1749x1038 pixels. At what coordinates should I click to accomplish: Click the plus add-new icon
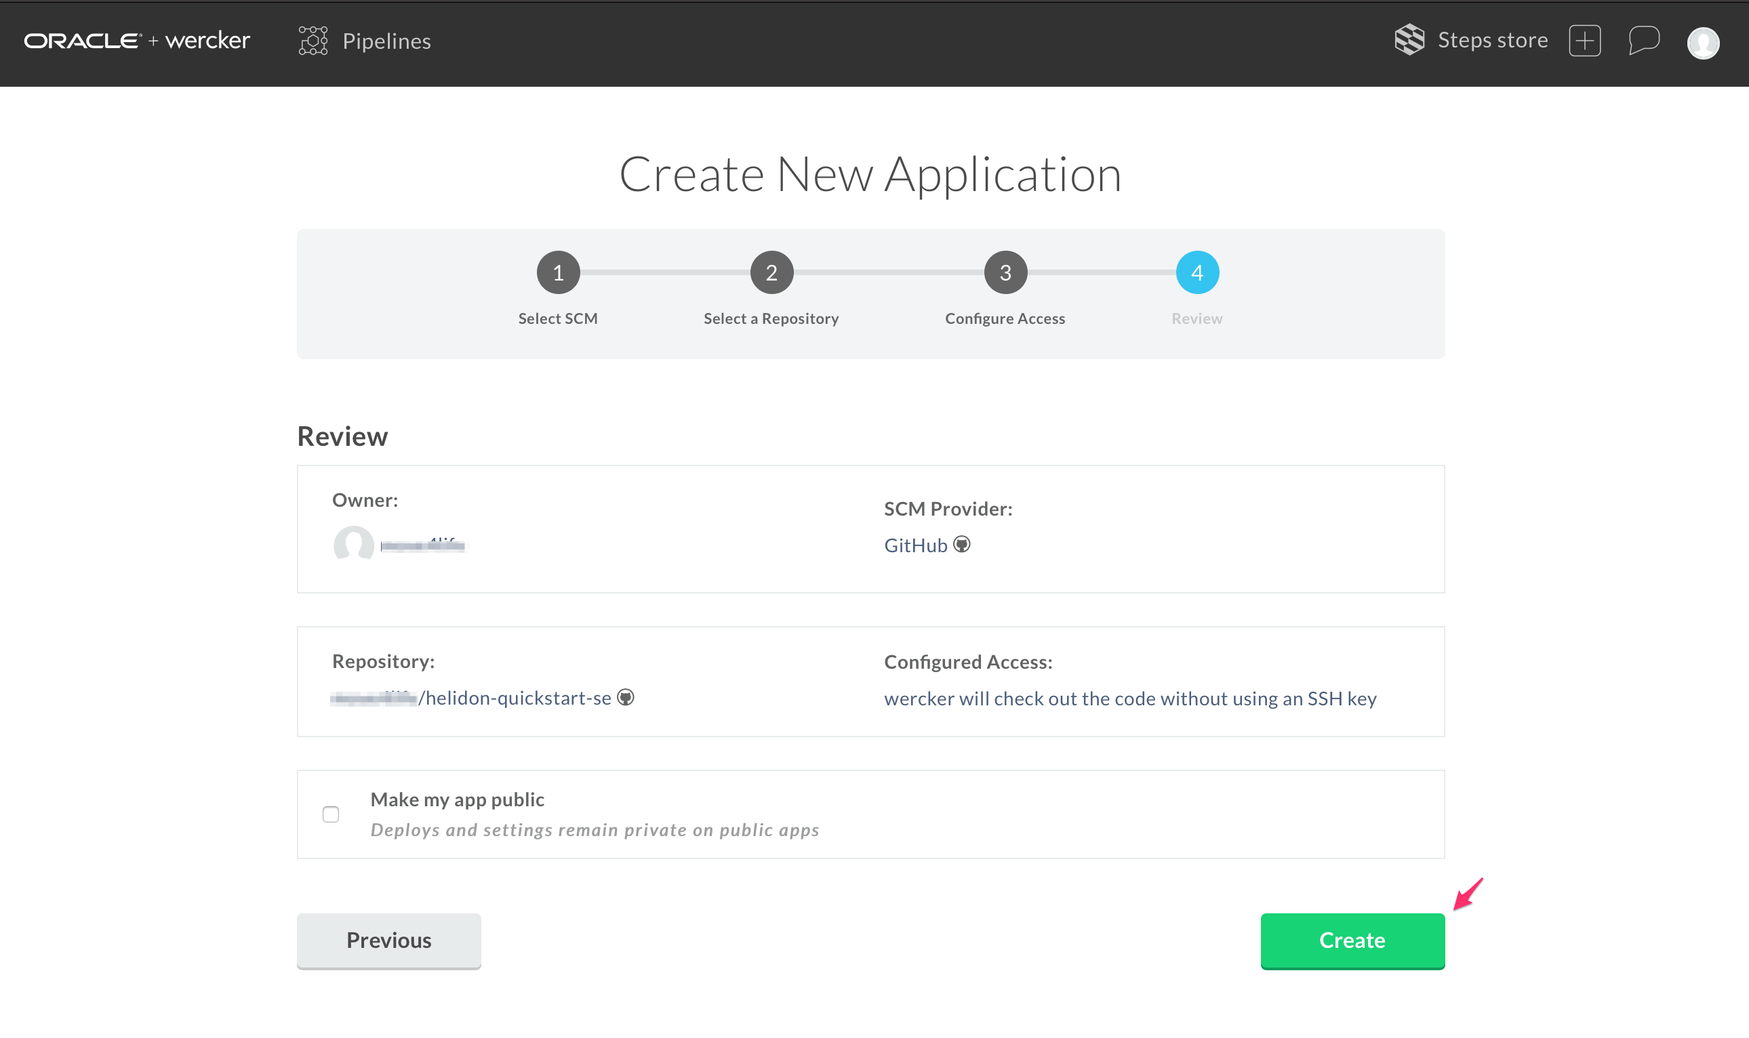[1584, 41]
